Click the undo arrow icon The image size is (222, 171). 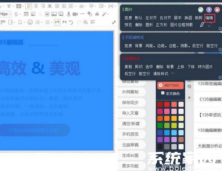tap(71, 22)
